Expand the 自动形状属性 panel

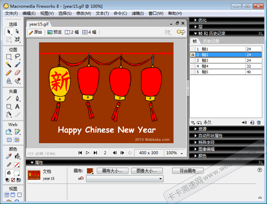click(195, 136)
